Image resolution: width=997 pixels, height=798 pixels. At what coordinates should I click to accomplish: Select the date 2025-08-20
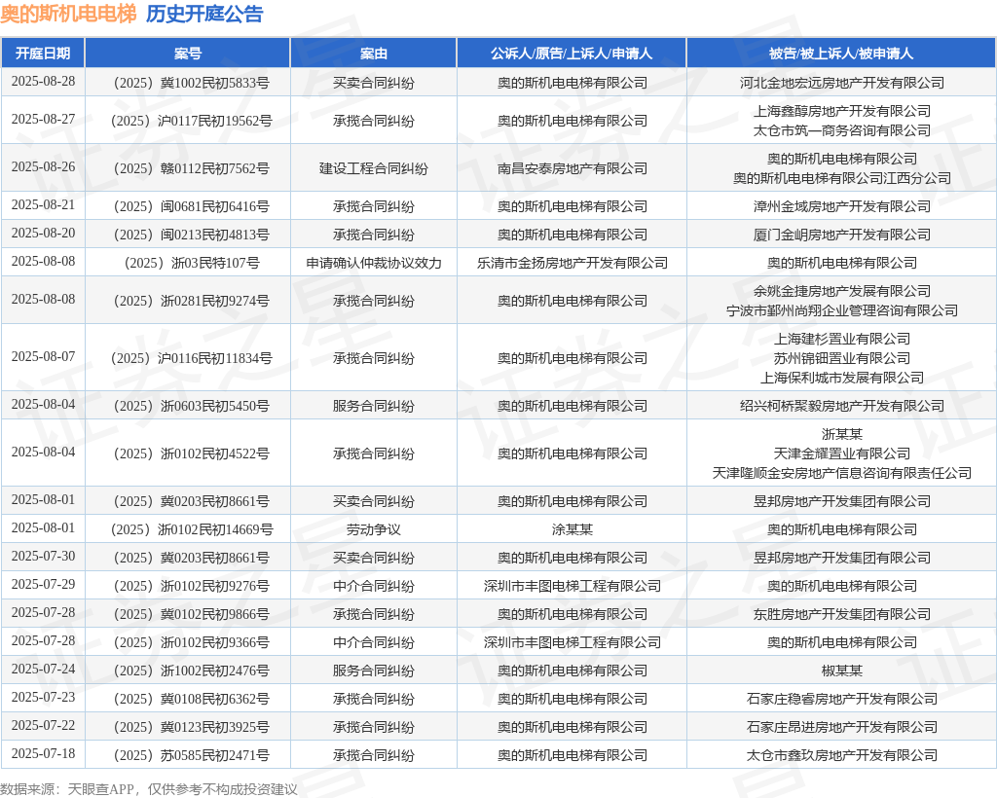pyautogui.click(x=43, y=234)
